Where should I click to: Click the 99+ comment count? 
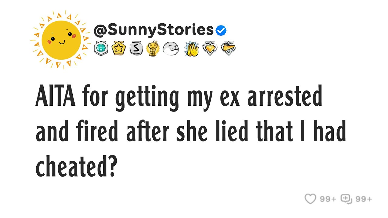(363, 199)
